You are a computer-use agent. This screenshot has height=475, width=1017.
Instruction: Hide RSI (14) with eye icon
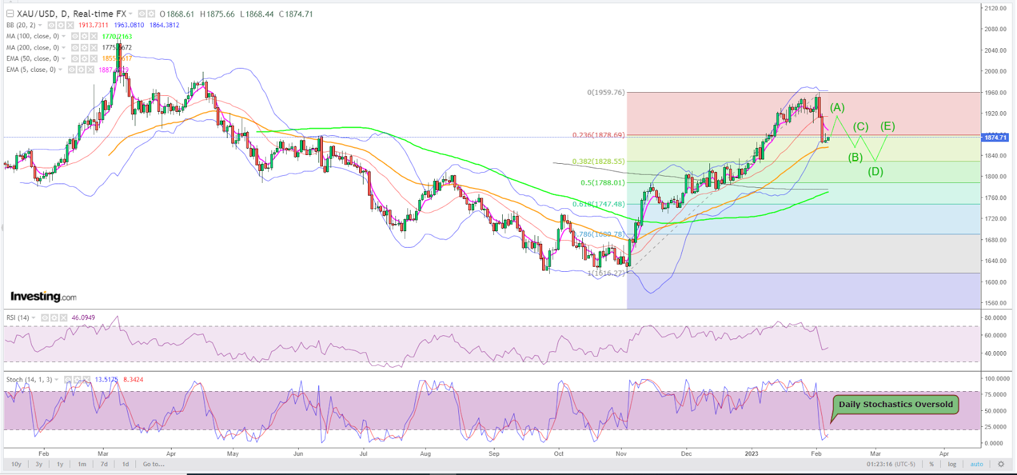[46, 318]
